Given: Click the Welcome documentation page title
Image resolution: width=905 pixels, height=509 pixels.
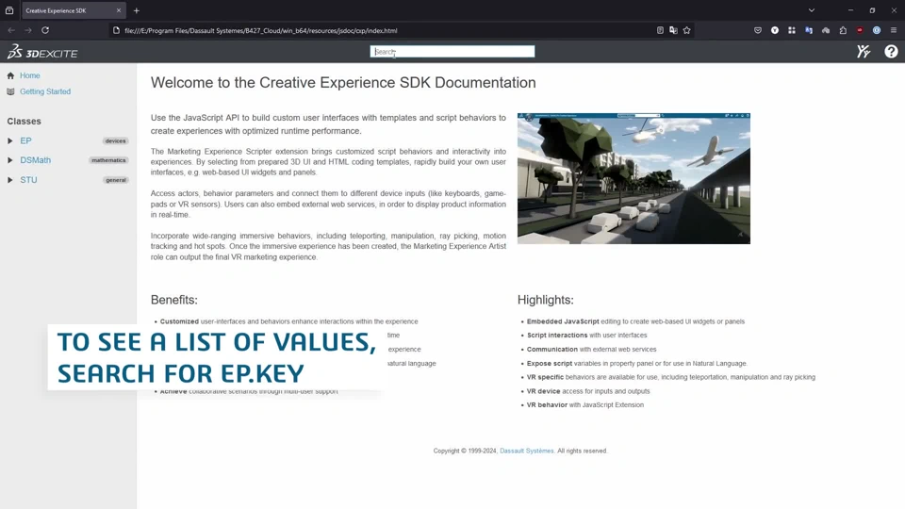Looking at the screenshot, I should [x=343, y=83].
